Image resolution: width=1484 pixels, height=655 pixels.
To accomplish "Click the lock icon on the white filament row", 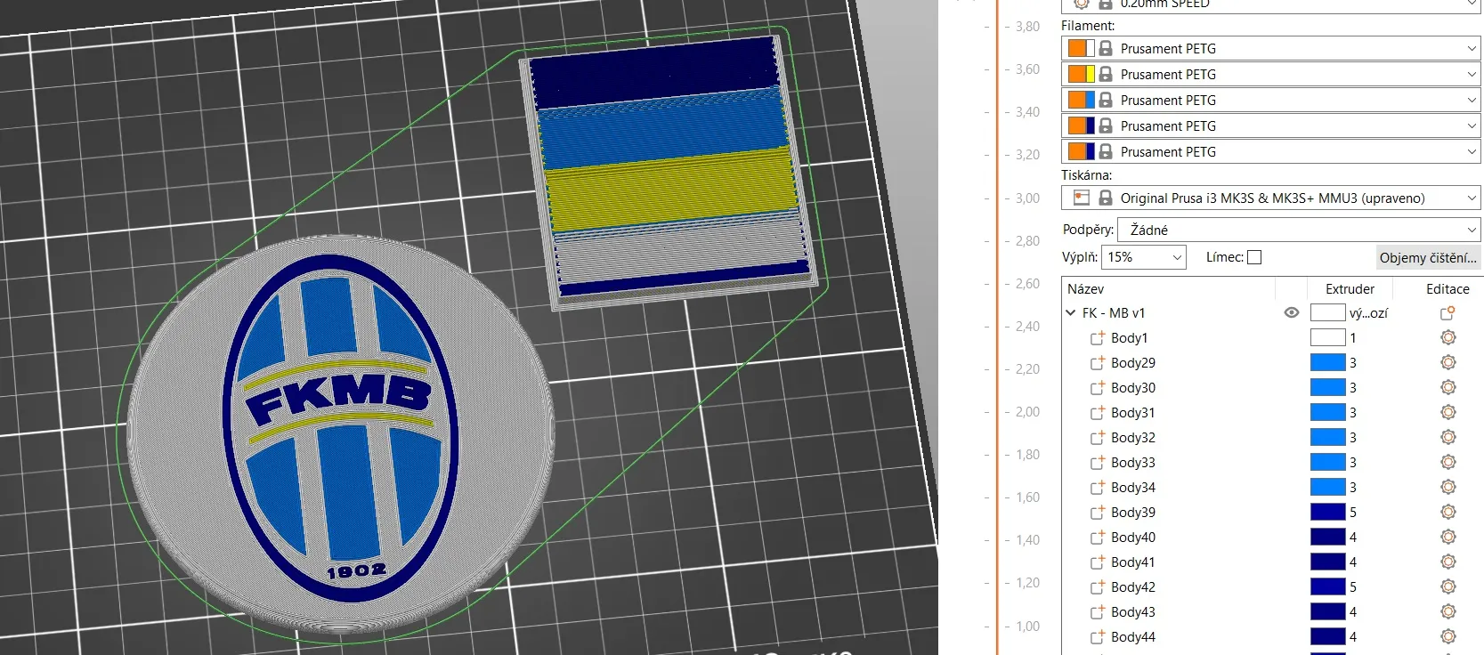I will (1106, 48).
